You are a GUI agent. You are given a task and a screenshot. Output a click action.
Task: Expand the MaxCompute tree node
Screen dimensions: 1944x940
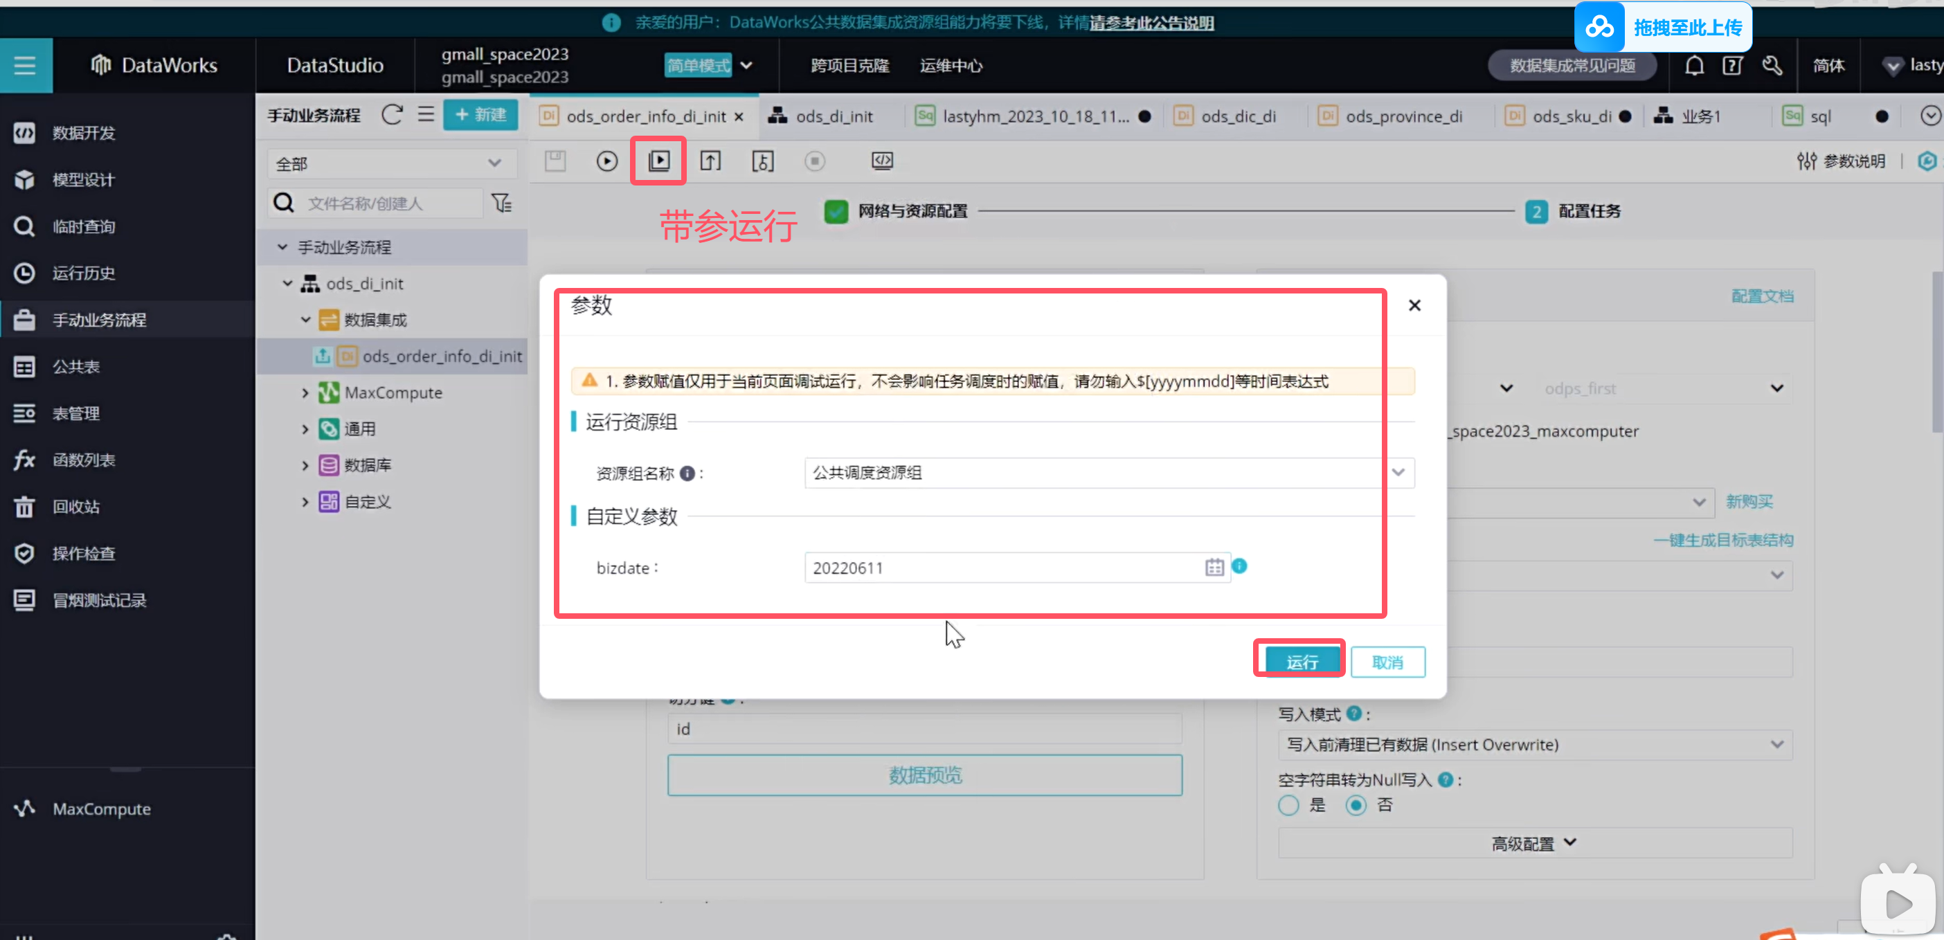click(305, 392)
